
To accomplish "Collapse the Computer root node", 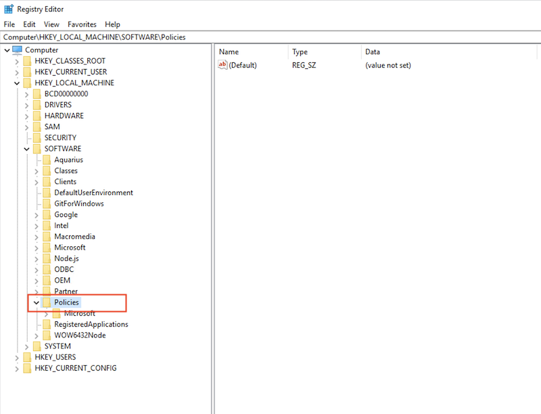I will point(7,50).
